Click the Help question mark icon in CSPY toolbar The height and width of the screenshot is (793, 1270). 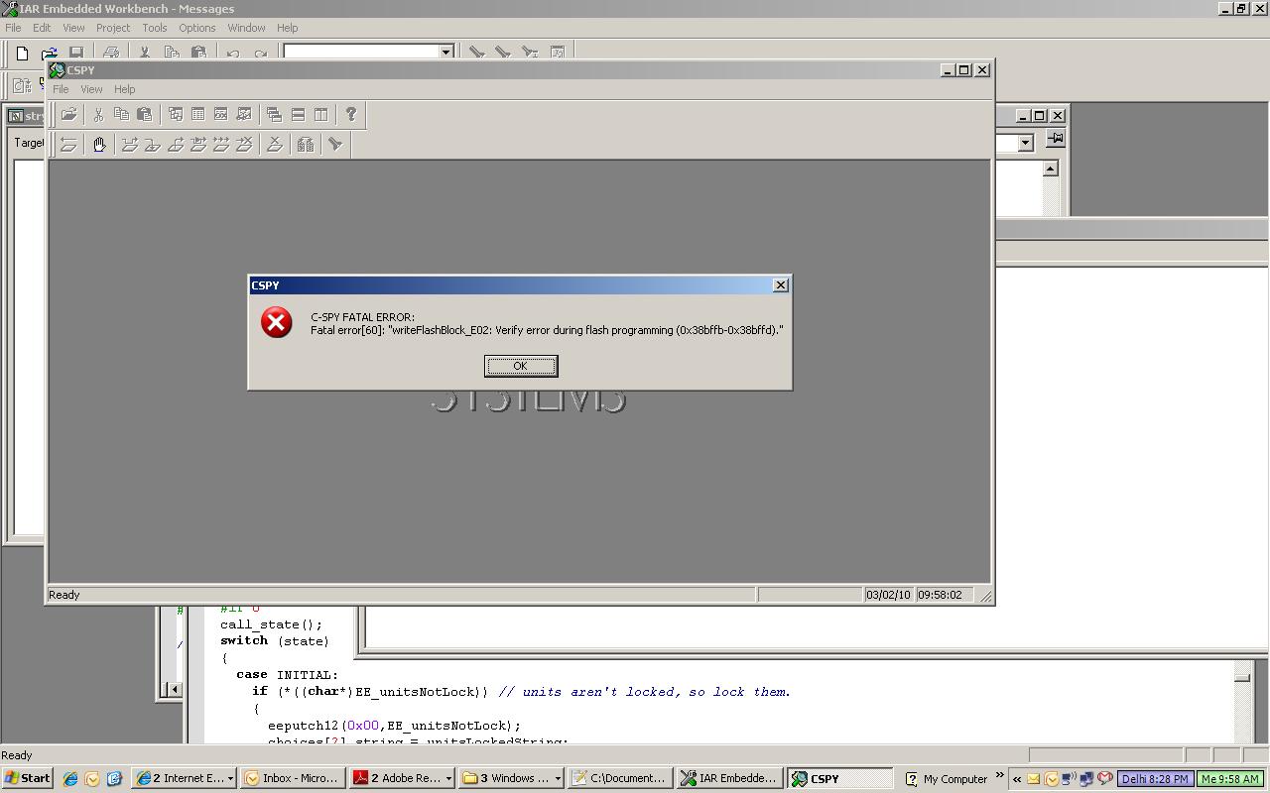[350, 115]
